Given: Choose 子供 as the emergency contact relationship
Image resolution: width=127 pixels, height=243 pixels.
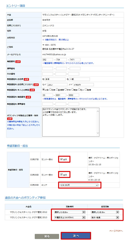Looking at the screenshot, I should (65, 90).
